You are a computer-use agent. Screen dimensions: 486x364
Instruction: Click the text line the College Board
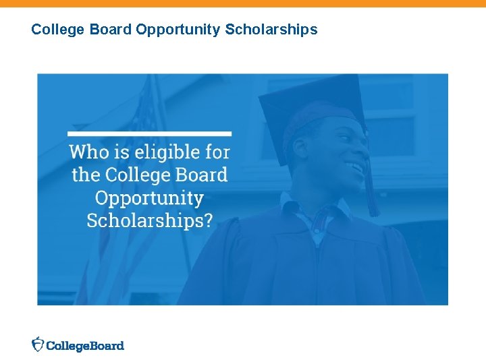[x=150, y=175]
